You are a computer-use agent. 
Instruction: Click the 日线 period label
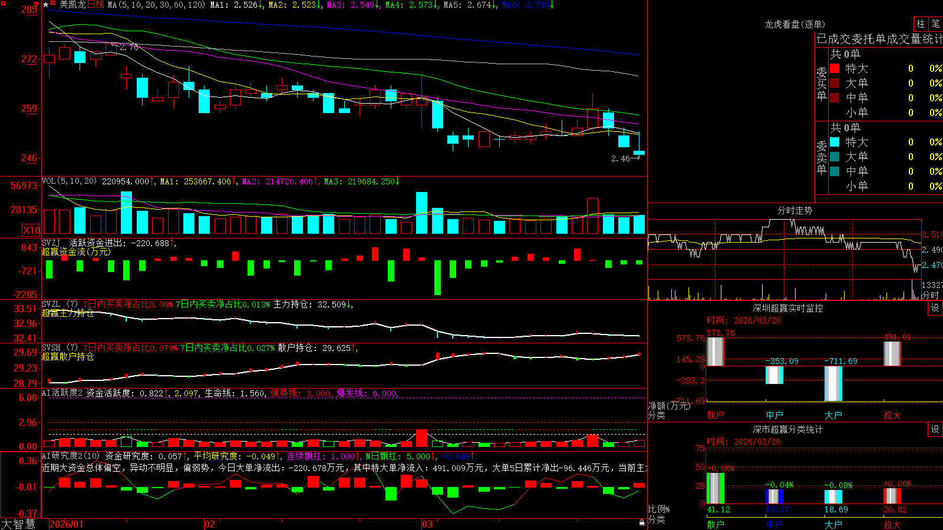(x=95, y=5)
